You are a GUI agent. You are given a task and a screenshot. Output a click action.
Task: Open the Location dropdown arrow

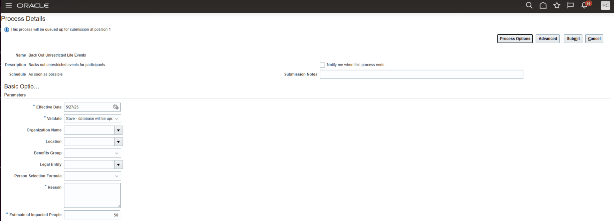click(x=118, y=142)
